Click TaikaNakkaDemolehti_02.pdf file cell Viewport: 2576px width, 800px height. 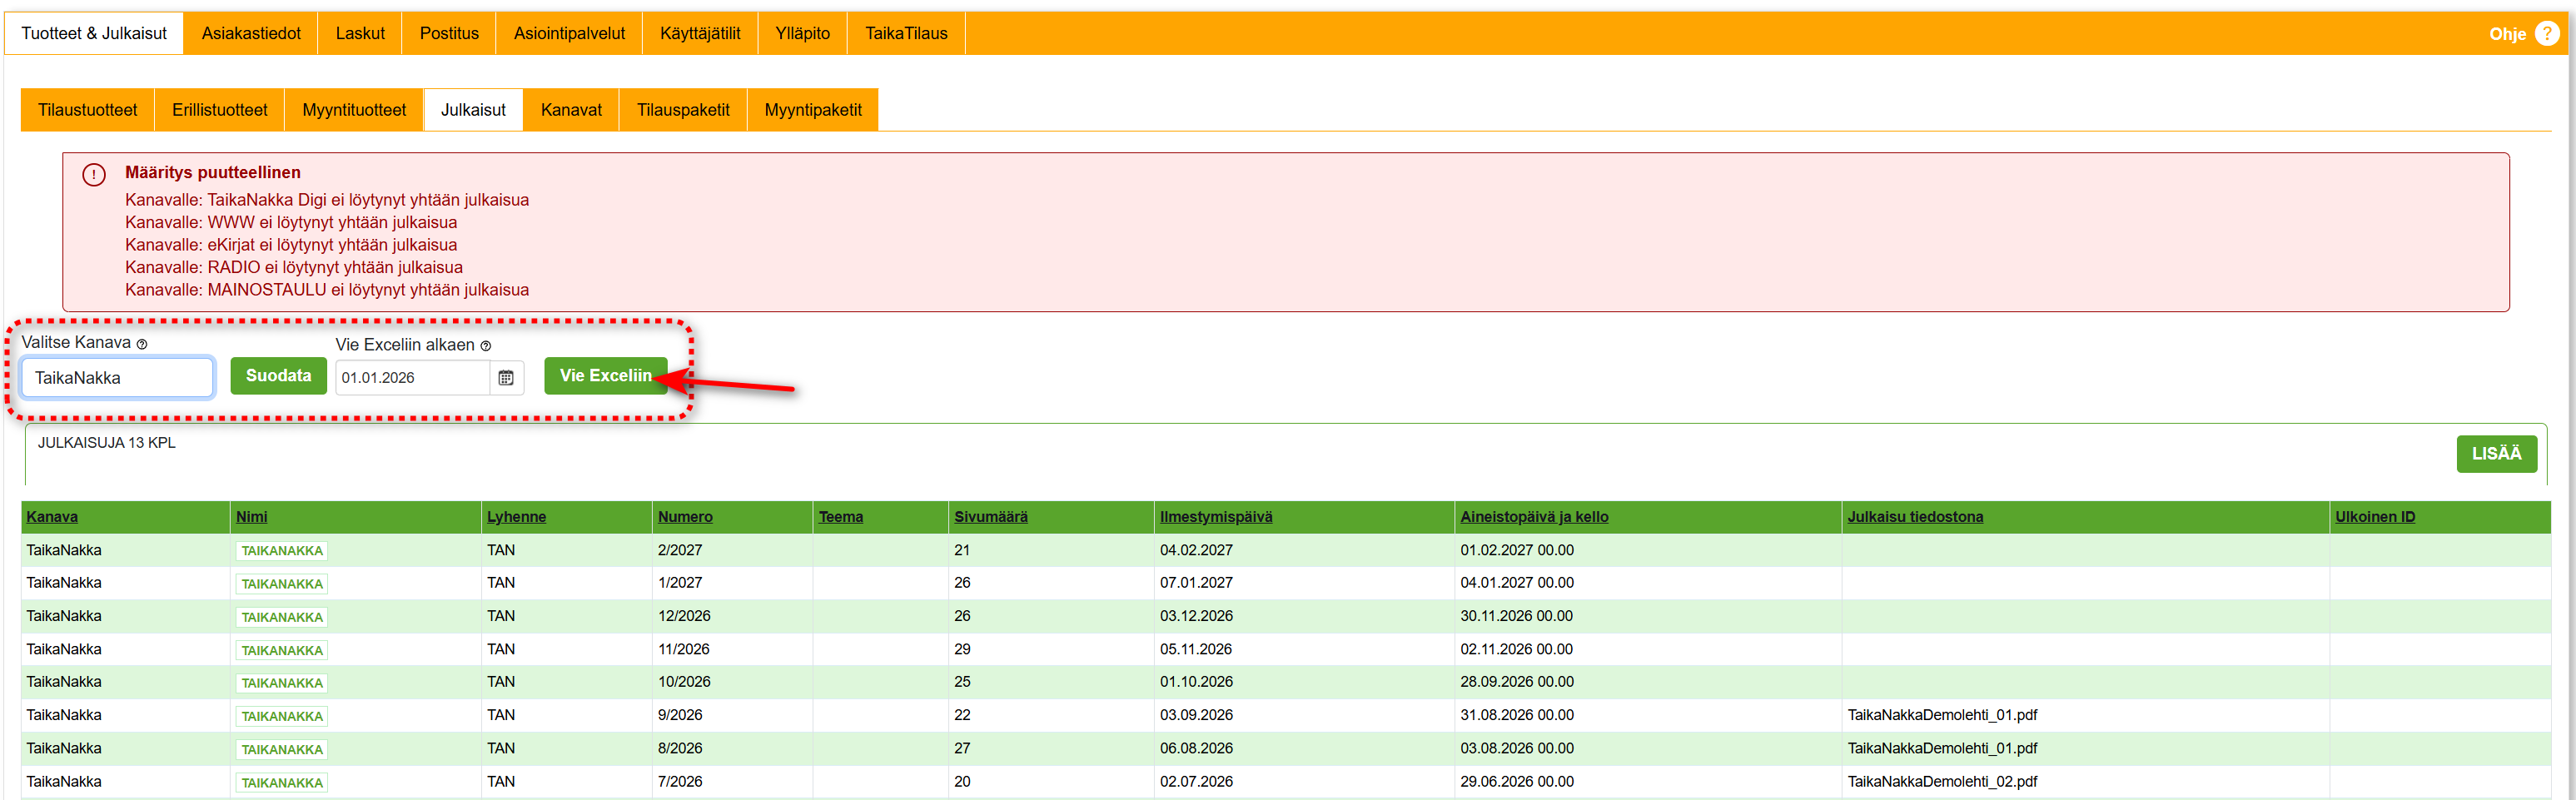click(x=1942, y=782)
